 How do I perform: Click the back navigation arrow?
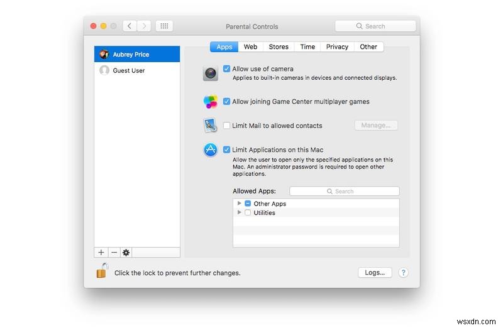[x=130, y=26]
